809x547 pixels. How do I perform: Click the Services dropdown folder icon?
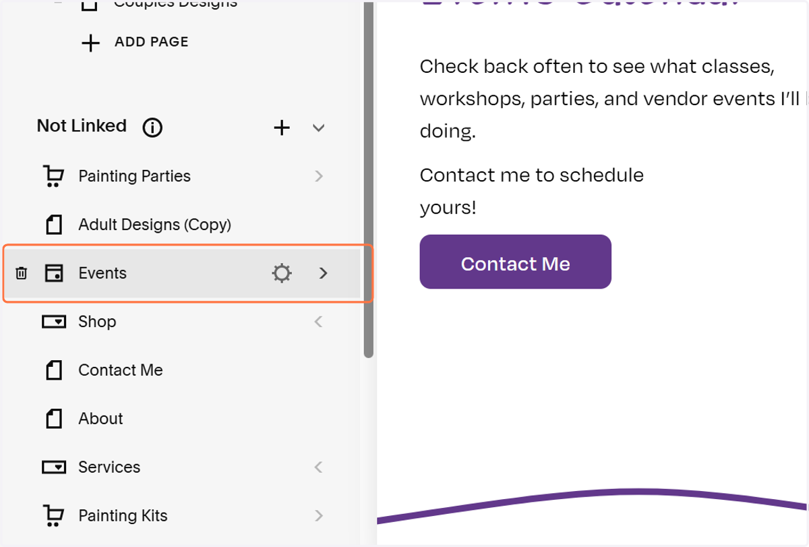54,467
